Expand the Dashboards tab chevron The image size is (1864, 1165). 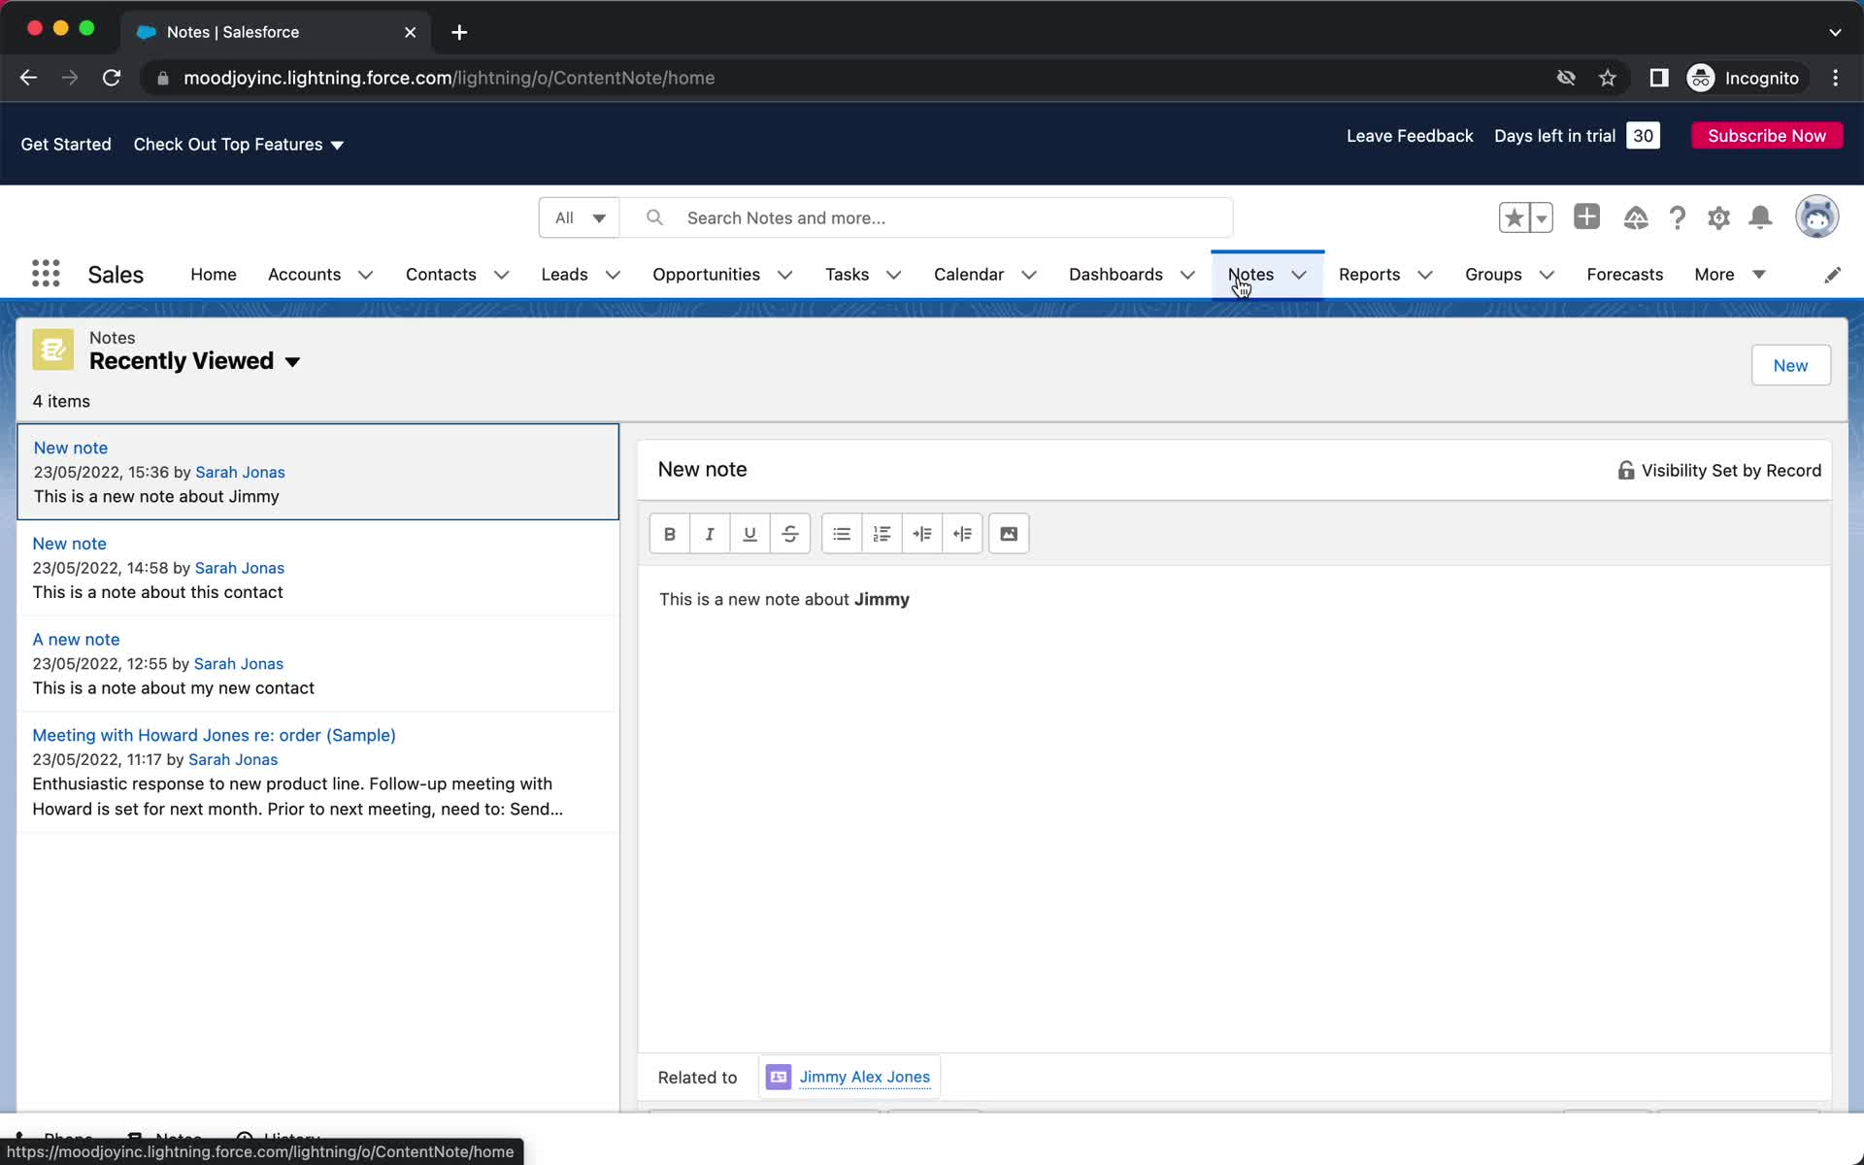1187,275
